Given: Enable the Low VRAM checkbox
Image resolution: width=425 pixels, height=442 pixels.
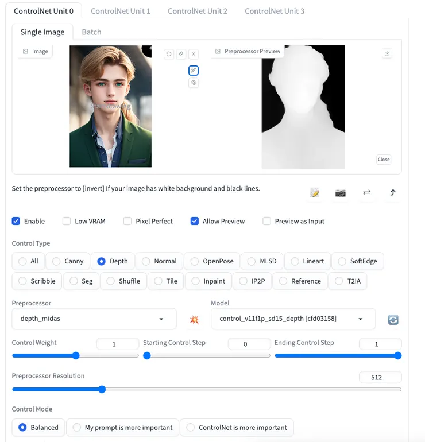Looking at the screenshot, I should click(67, 221).
